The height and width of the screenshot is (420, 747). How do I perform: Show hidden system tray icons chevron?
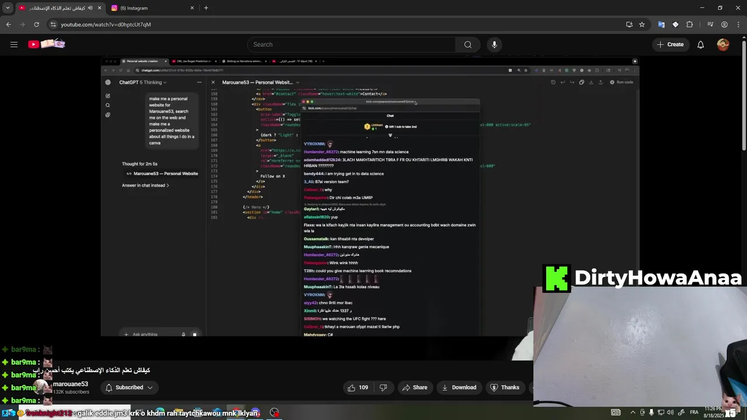click(633, 412)
